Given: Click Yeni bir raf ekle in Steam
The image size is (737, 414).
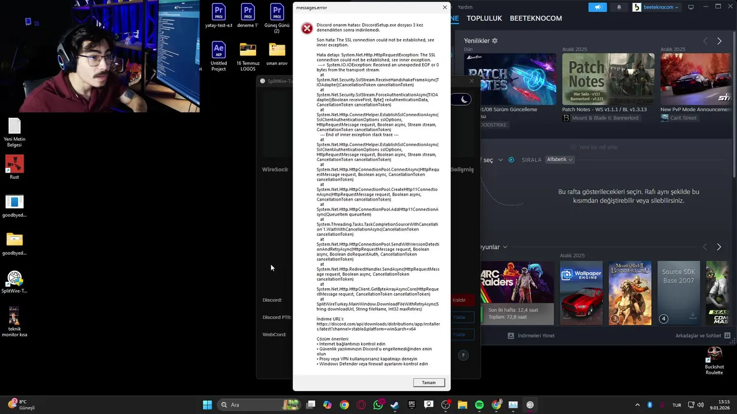Looking at the screenshot, I should (593, 147).
